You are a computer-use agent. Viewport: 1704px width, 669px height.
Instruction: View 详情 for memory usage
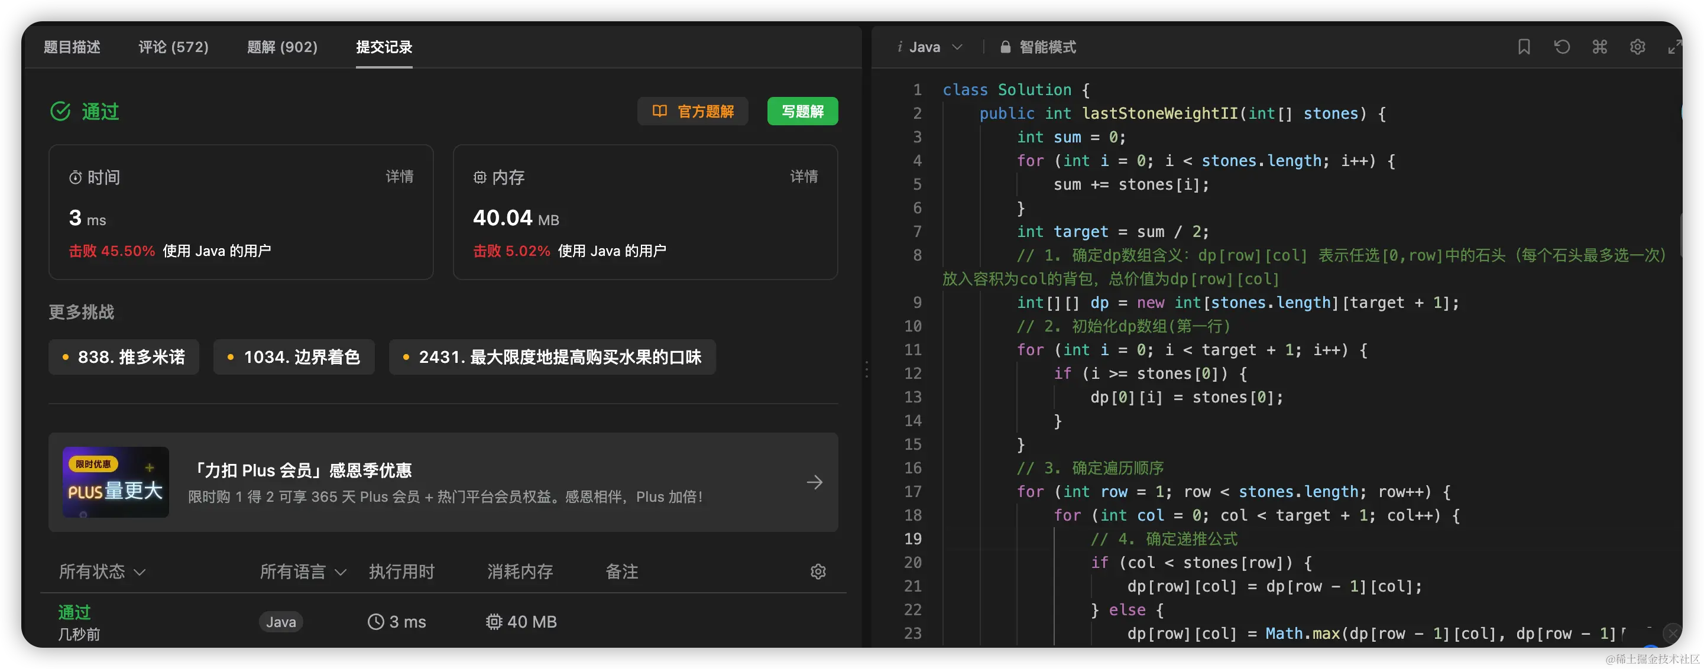[x=804, y=177]
